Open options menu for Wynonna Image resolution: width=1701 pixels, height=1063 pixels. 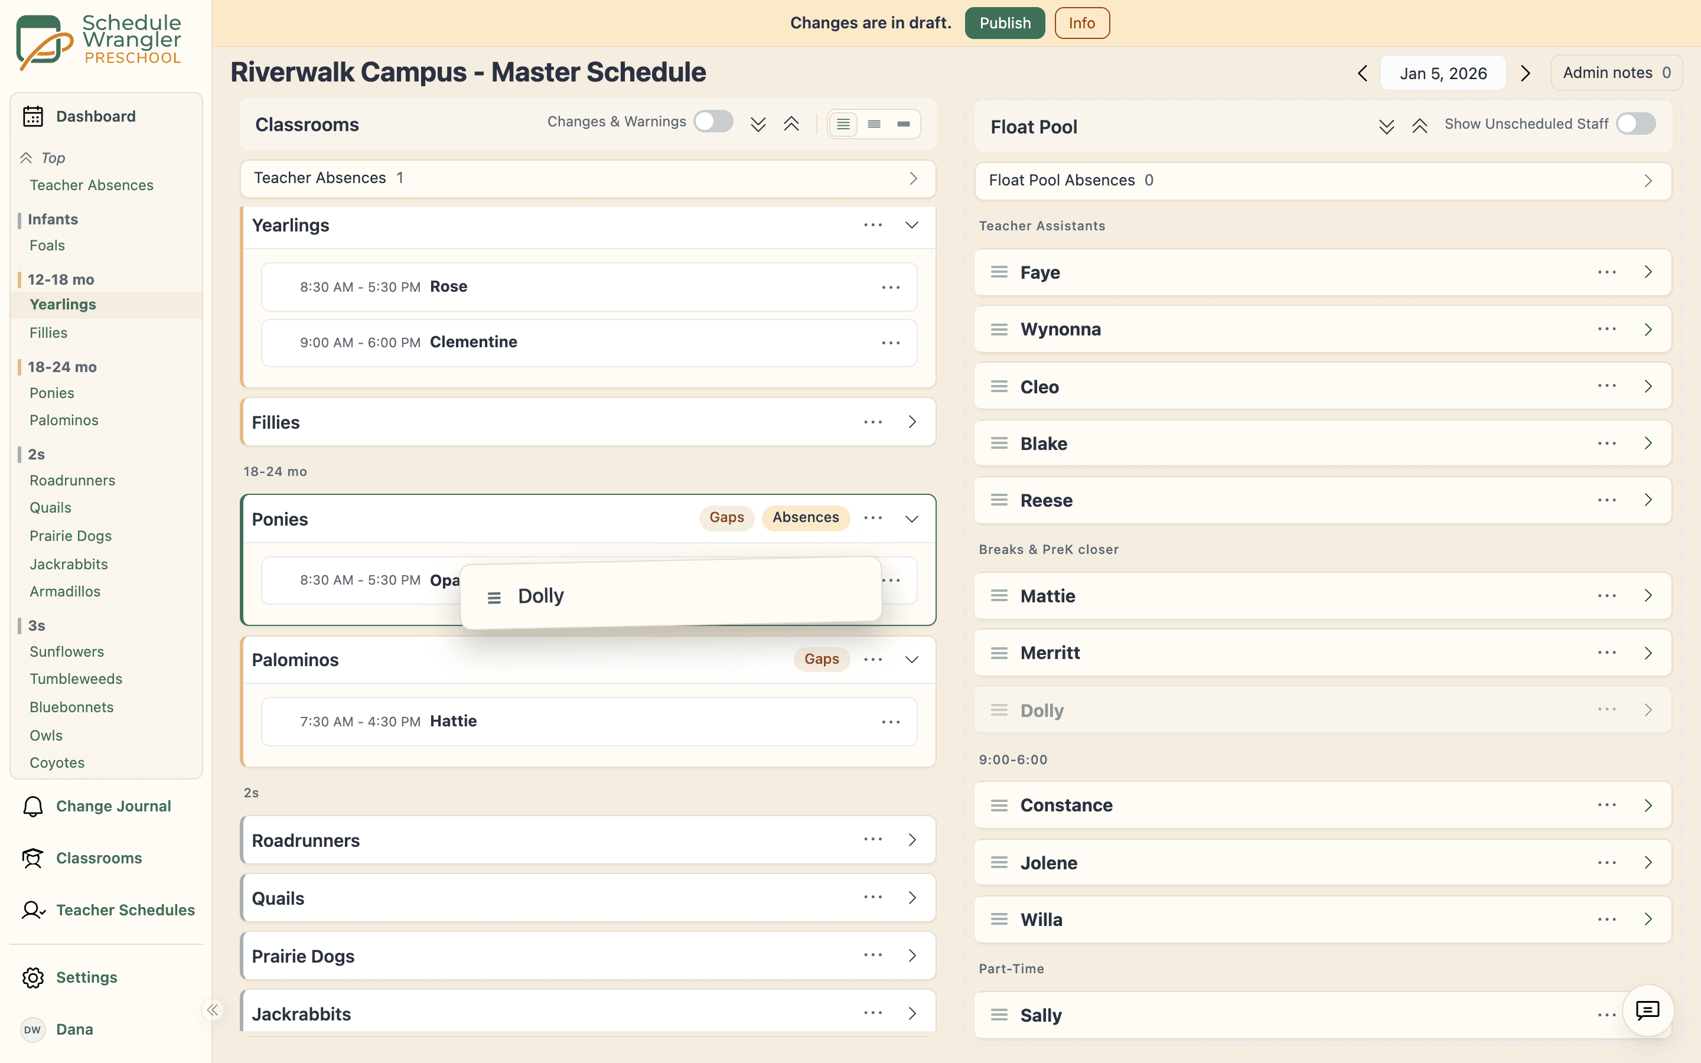1607,329
